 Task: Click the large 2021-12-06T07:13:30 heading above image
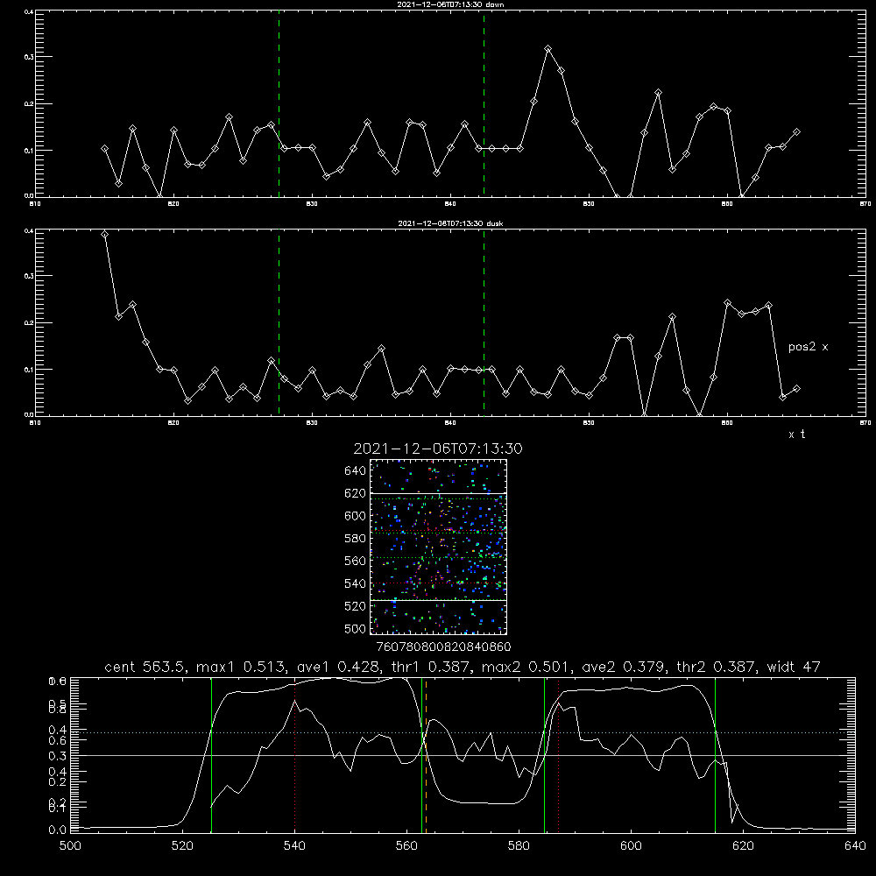coord(438,449)
